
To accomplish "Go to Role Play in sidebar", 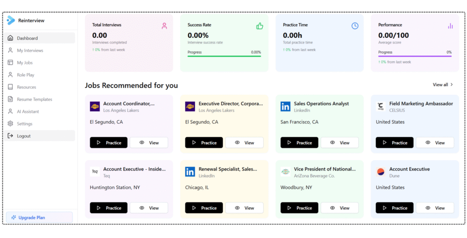I will [26, 75].
